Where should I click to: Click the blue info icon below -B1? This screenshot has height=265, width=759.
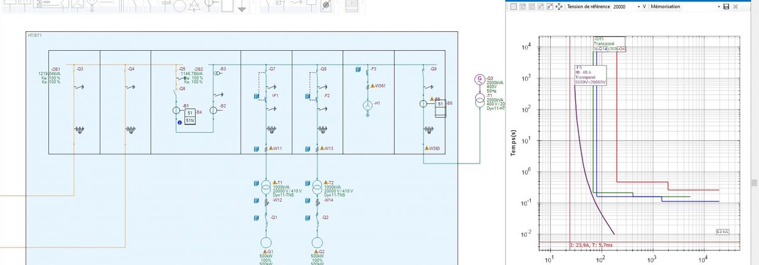(179, 122)
